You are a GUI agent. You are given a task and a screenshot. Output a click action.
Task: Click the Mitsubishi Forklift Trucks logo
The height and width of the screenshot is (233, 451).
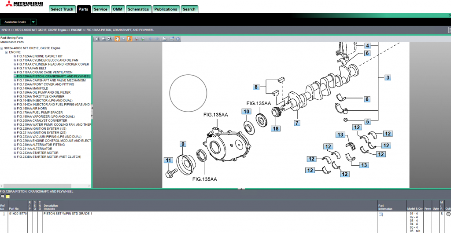pyautogui.click(x=24, y=4)
